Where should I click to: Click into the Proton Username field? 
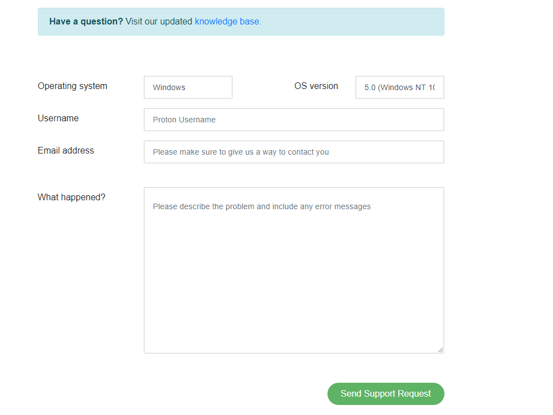click(294, 120)
